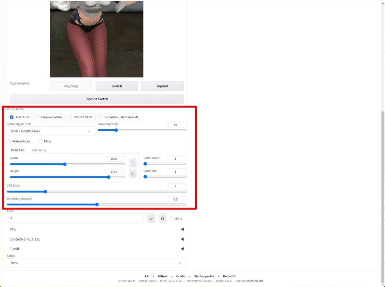385x287 pixels.
Task: Adjust the Sampling steps slider
Action: click(x=142, y=130)
